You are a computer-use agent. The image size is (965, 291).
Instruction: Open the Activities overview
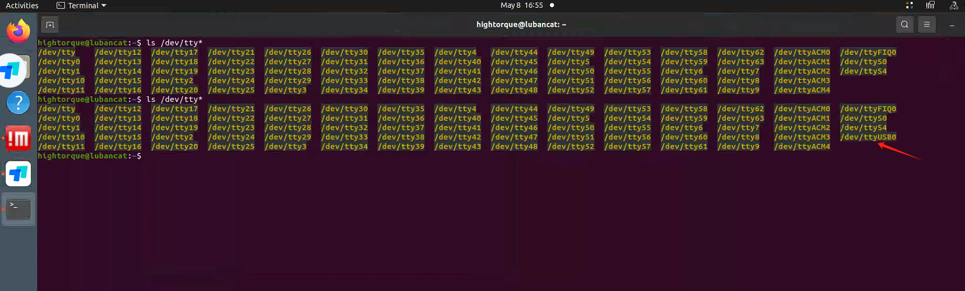(x=22, y=5)
